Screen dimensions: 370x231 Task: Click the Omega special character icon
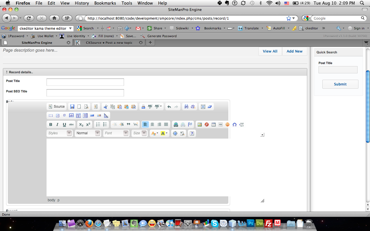coord(234,124)
